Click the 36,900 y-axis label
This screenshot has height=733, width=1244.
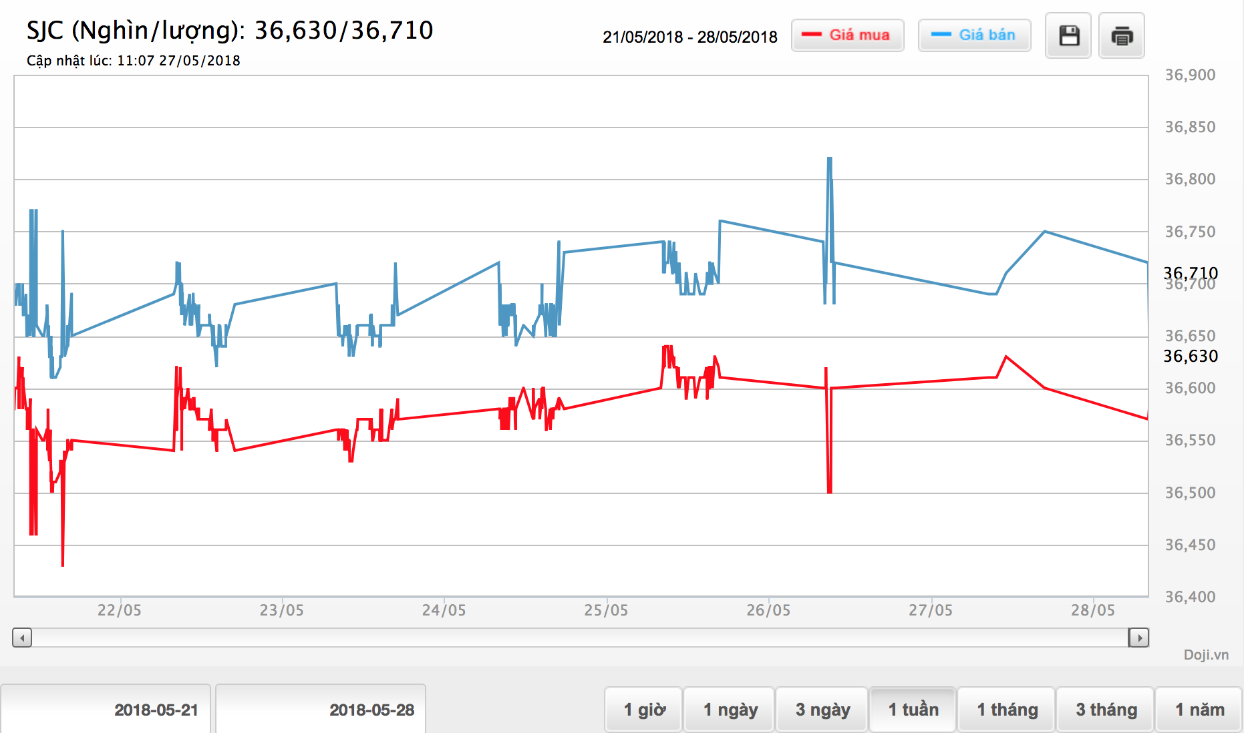(x=1191, y=75)
